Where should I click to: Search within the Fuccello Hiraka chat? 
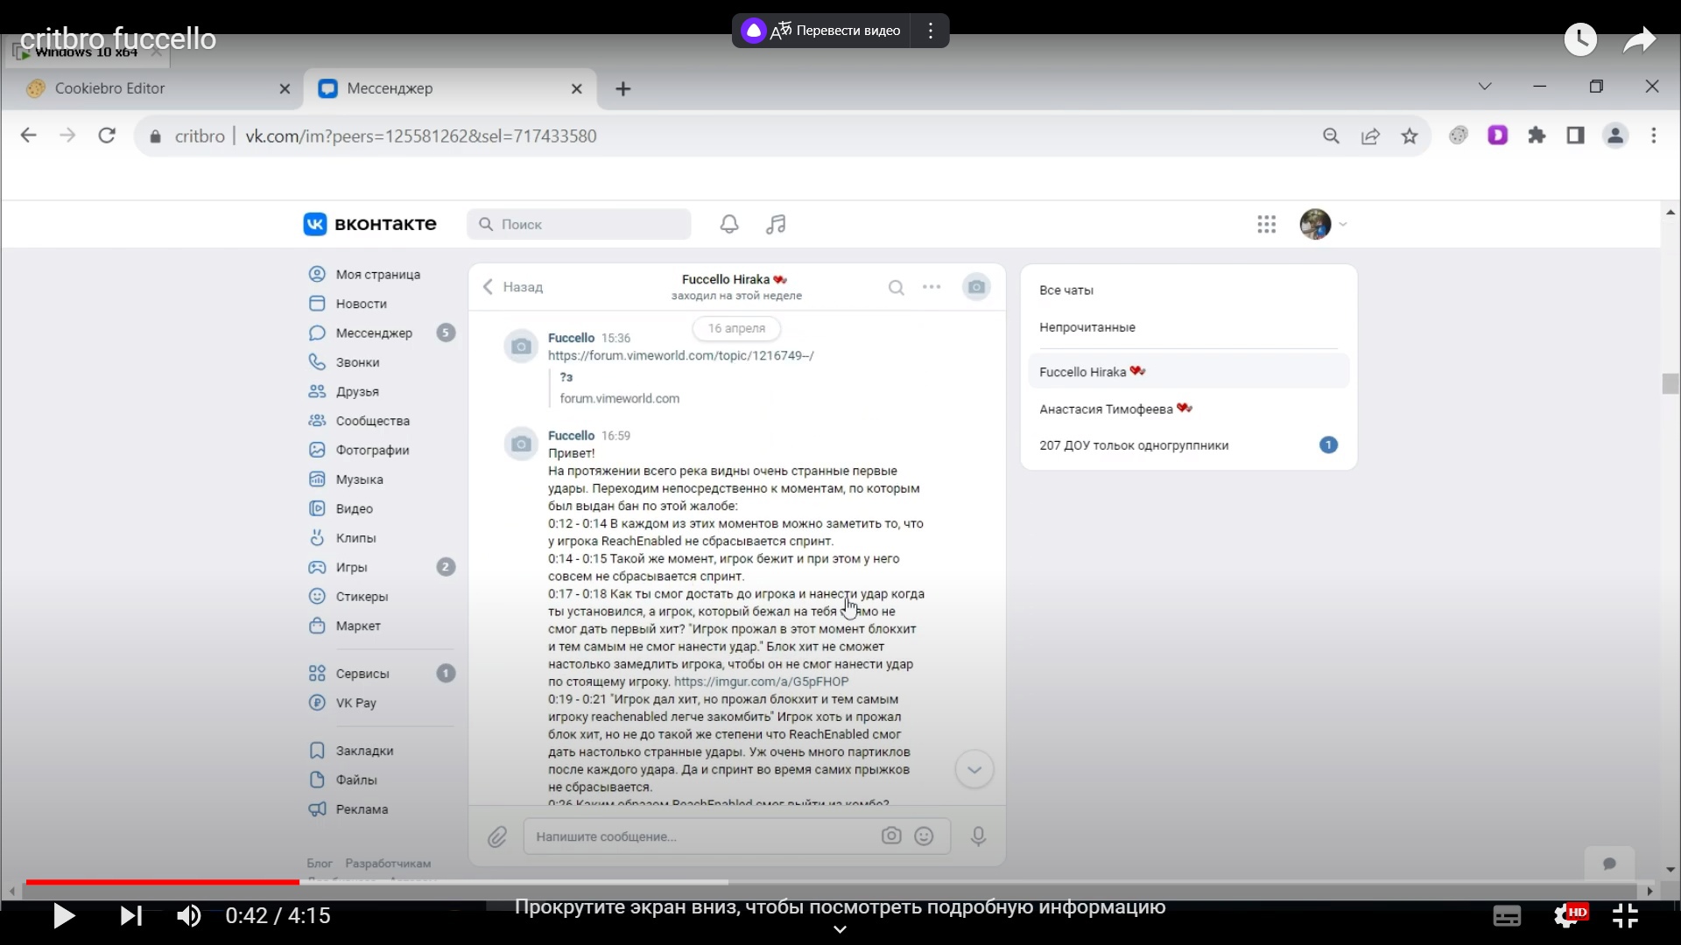coord(896,288)
